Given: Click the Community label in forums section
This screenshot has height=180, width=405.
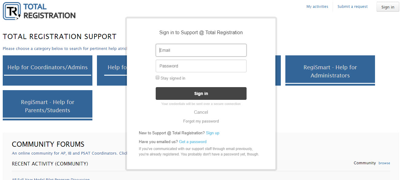Looking at the screenshot, I should [x=365, y=163].
